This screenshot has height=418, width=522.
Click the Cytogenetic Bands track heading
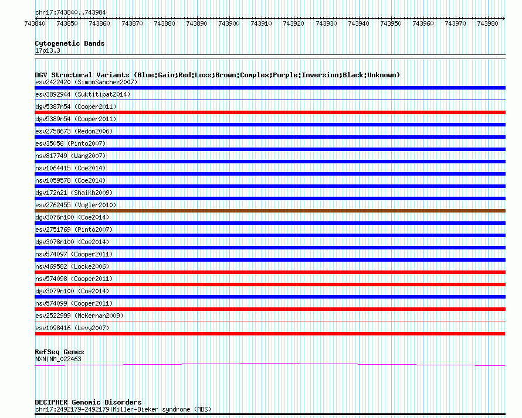pos(70,43)
